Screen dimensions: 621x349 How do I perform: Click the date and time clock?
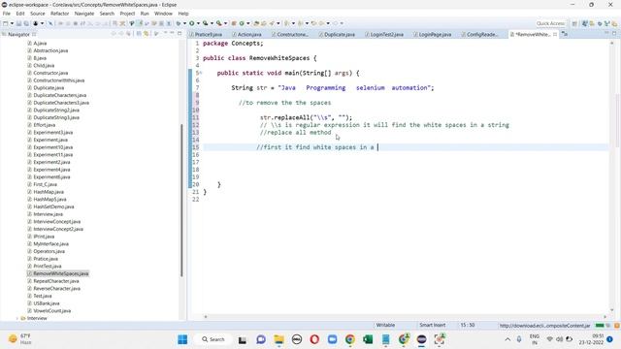point(591,339)
